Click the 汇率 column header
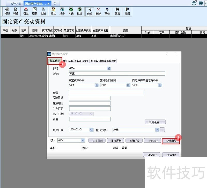This screenshot has width=207, height=188. [161, 32]
